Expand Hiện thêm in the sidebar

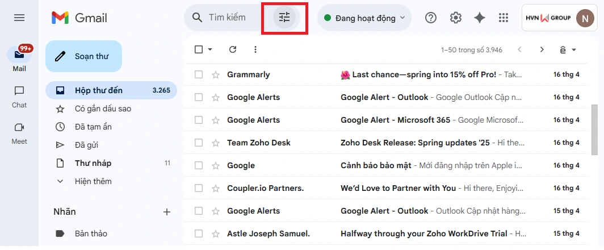pos(93,181)
